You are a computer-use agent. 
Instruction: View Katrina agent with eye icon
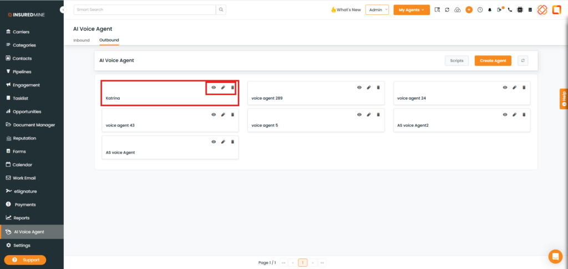214,87
